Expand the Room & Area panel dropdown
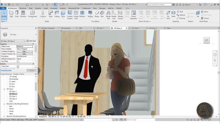 coord(145,21)
